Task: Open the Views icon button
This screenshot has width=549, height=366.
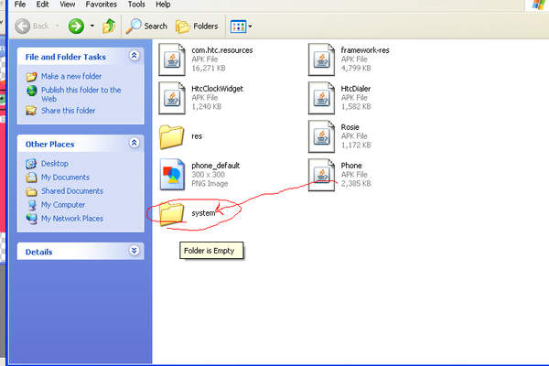Action: point(238,27)
